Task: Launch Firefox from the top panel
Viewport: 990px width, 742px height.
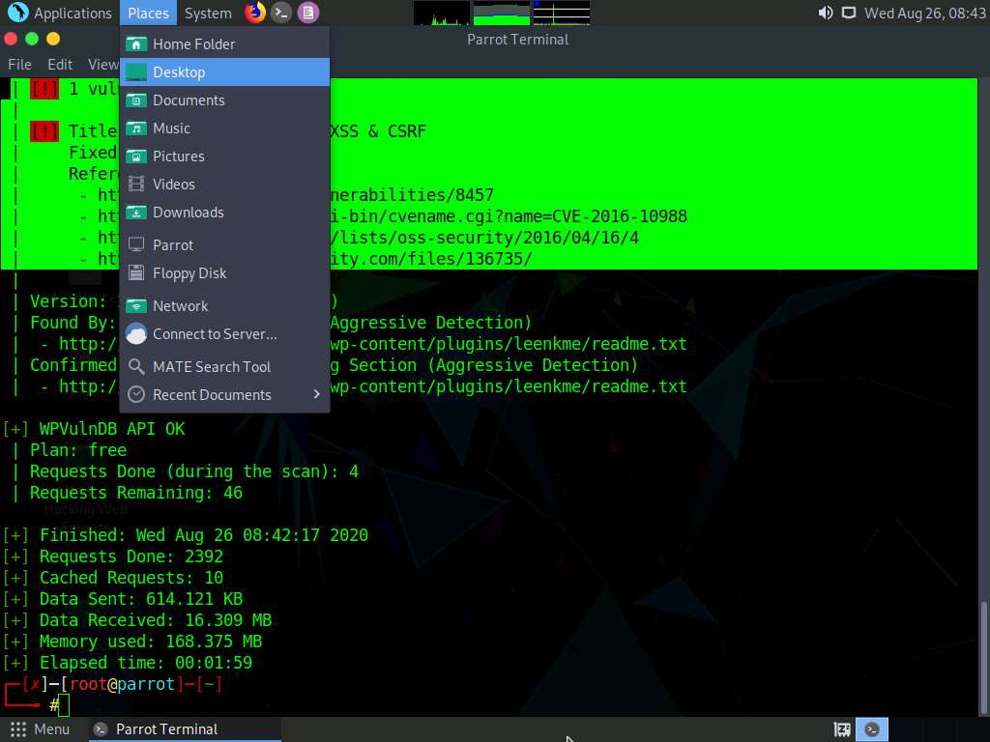Action: [x=253, y=13]
